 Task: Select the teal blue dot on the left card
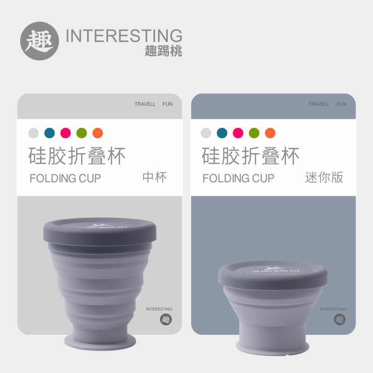[x=49, y=133]
